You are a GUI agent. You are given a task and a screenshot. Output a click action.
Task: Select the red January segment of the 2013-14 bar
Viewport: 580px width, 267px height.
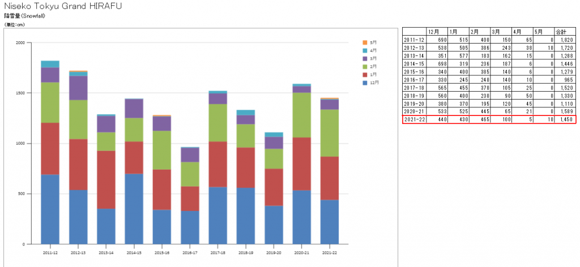click(106, 179)
